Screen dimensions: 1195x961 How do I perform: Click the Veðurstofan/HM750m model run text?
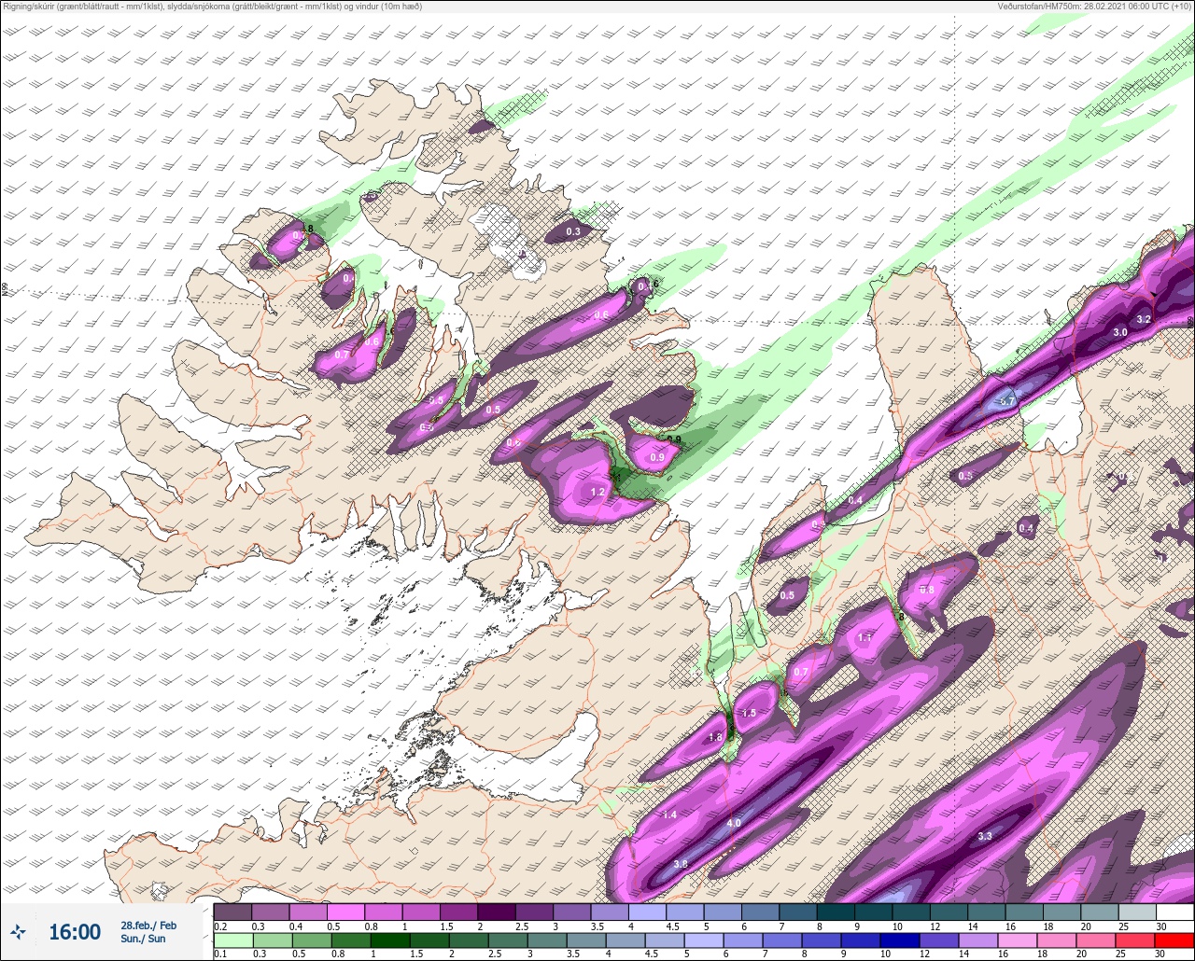point(1094,7)
